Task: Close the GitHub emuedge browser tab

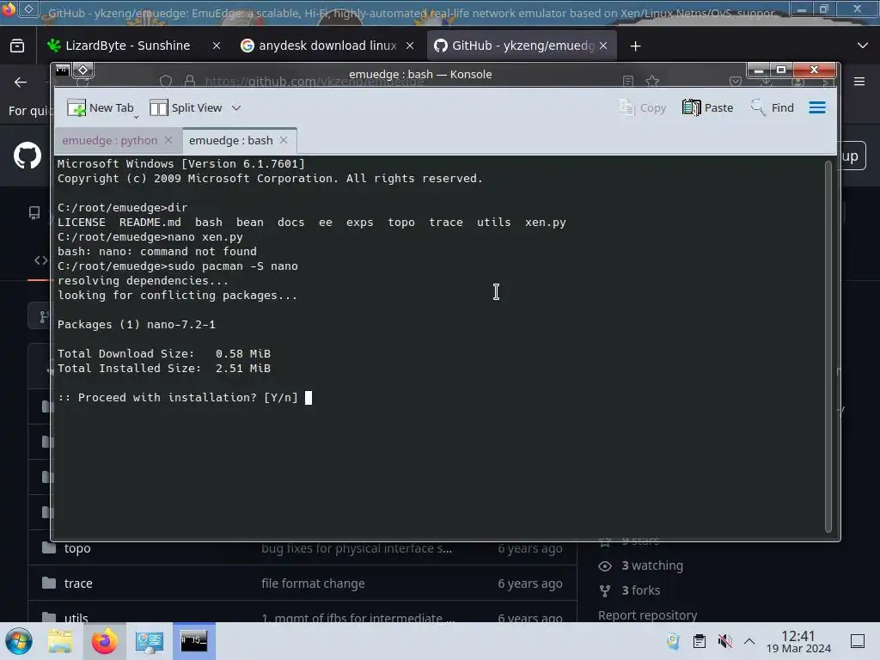Action: 603,46
